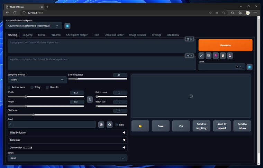
Task: Save the current style with the floppy disk icon
Action: pos(230,56)
